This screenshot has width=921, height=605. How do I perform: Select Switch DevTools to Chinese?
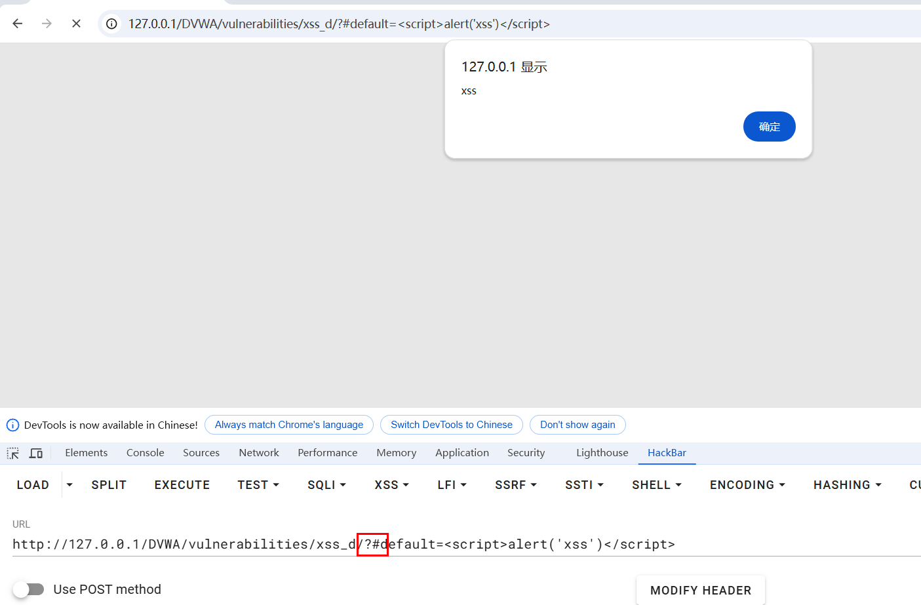click(452, 425)
